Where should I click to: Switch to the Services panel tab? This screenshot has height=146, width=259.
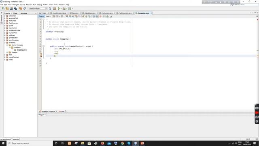pos(24,13)
